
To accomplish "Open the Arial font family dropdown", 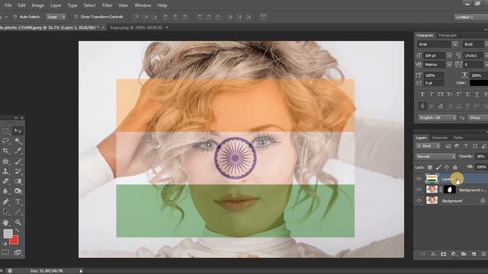I will point(455,44).
